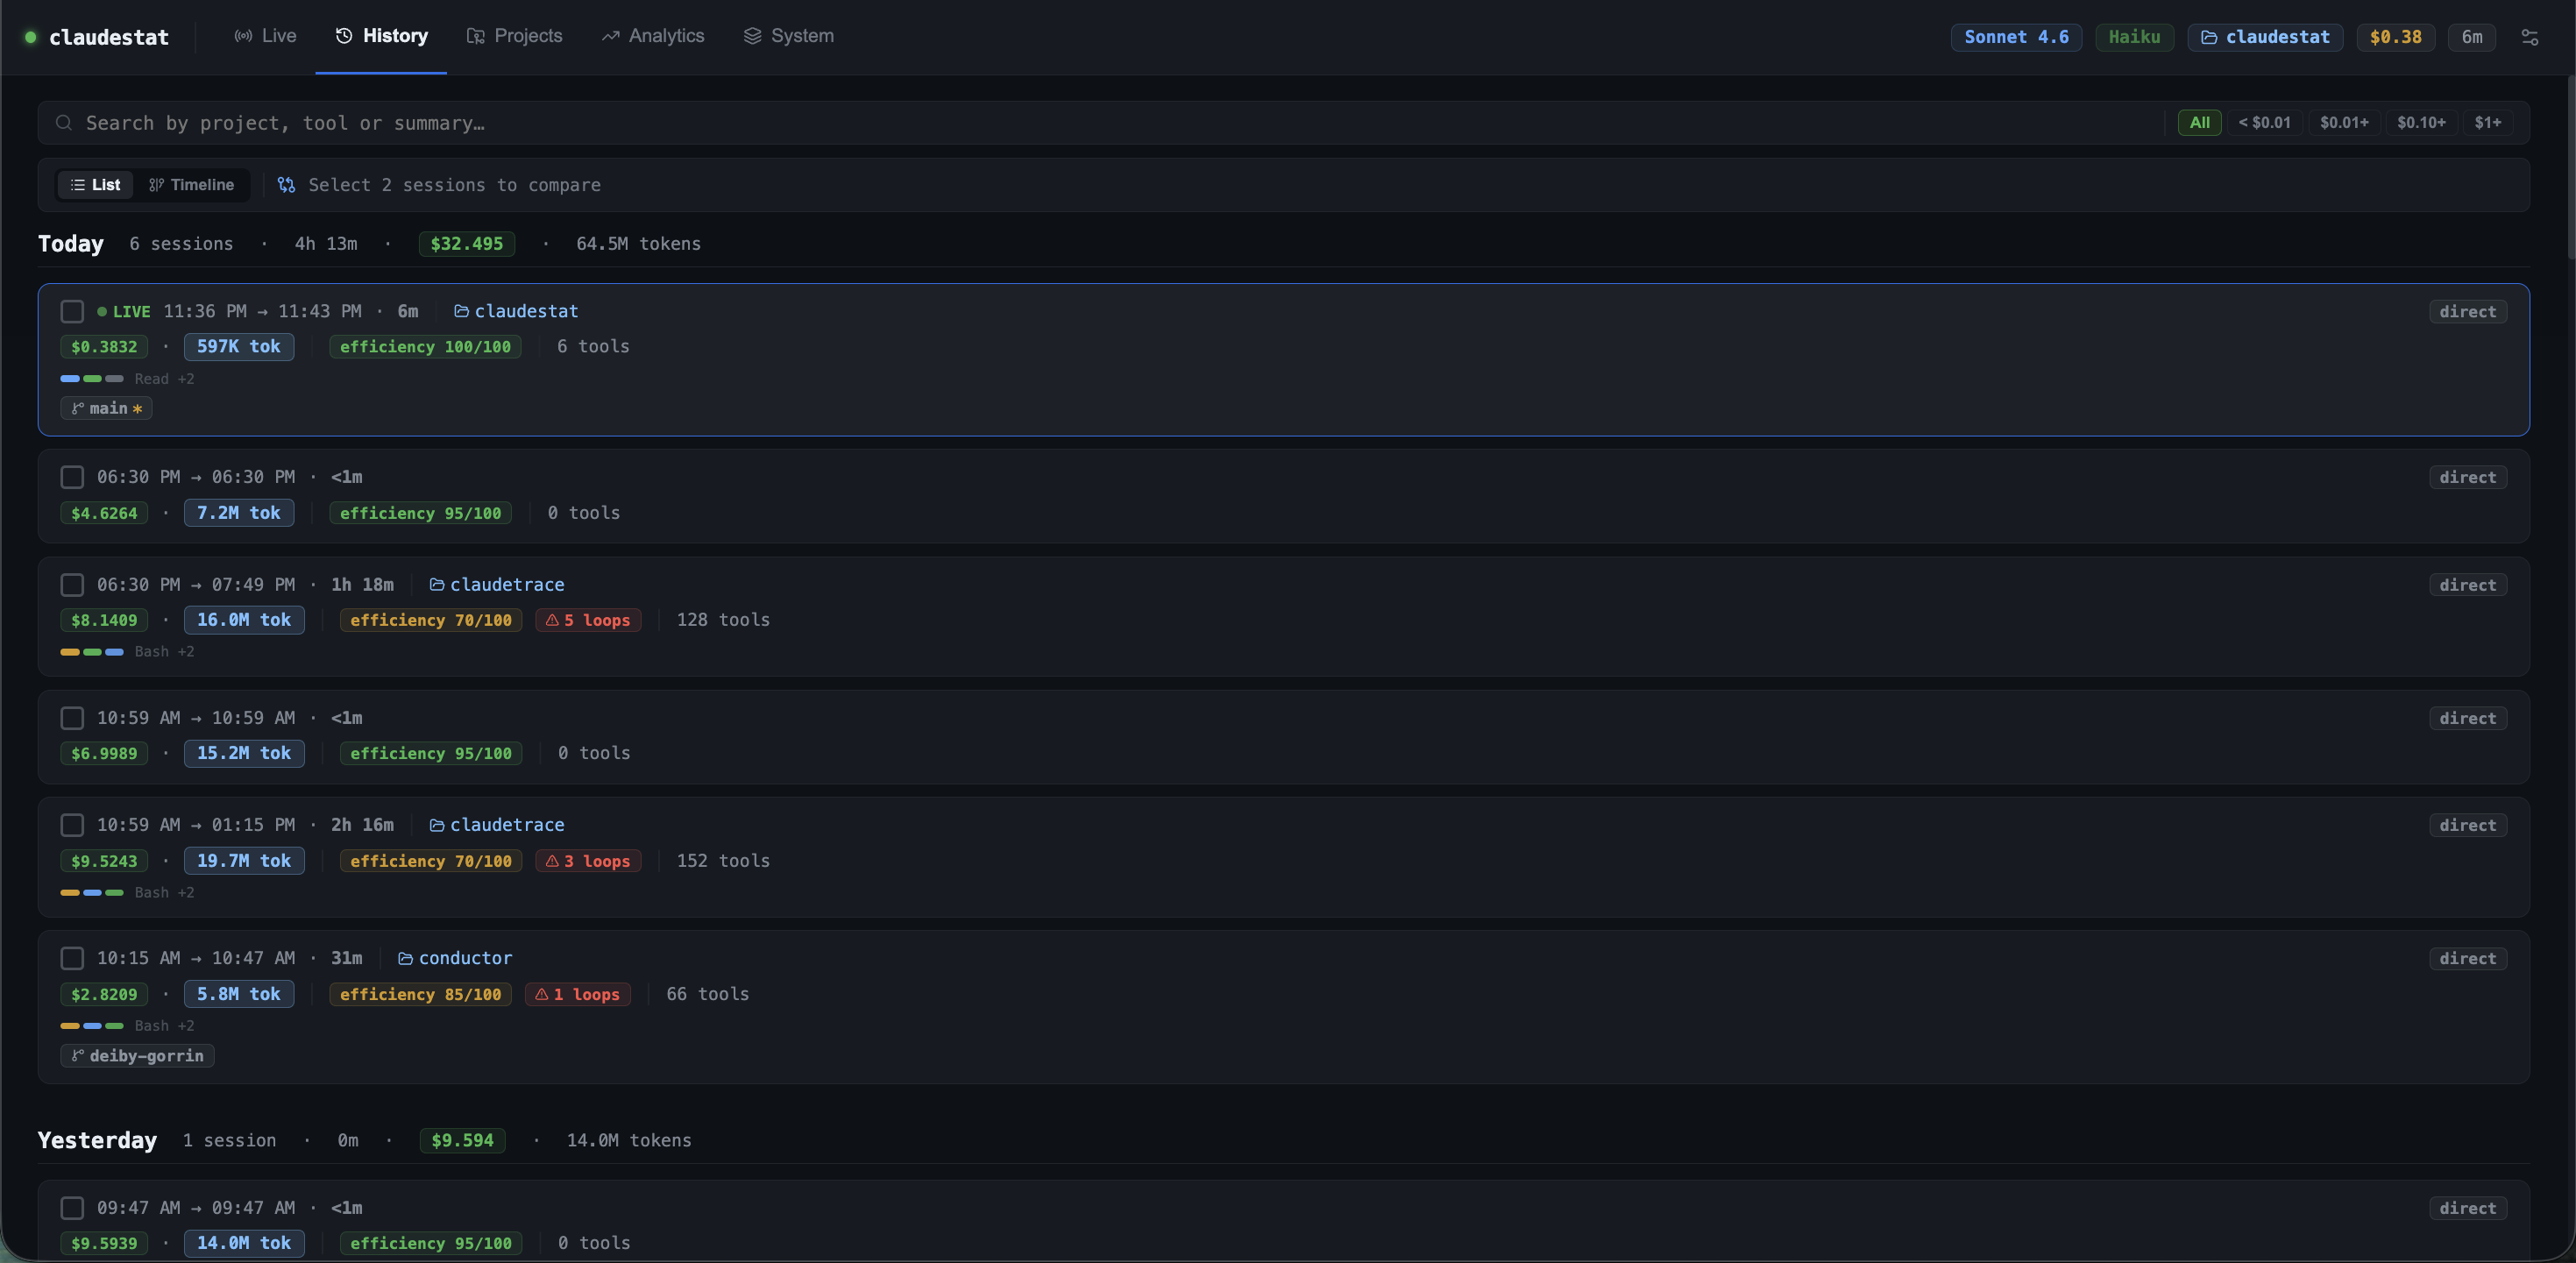Filter sessions costing $1+
The width and height of the screenshot is (2576, 1263).
(x=2488, y=123)
